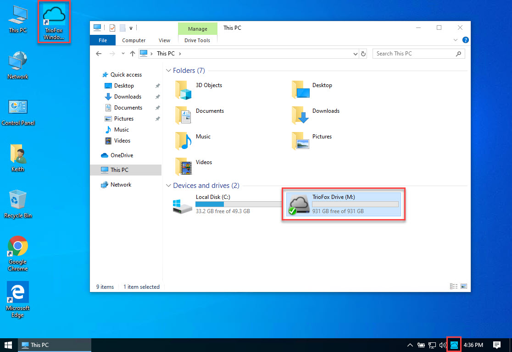Expand breadcrumb arrow after This PC
Viewport: 512px width, 352px height.
click(x=180, y=54)
